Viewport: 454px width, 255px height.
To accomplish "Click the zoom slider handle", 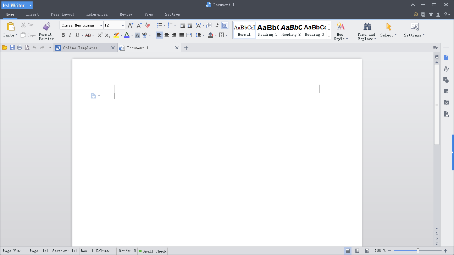I will 418,251.
